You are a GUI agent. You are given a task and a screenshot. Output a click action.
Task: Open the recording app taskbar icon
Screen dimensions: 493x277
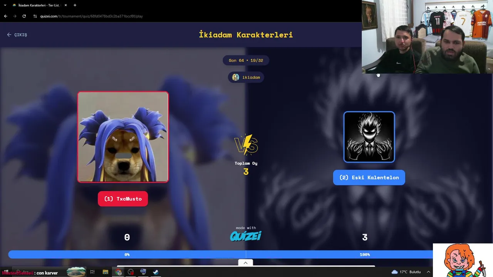(x=131, y=272)
